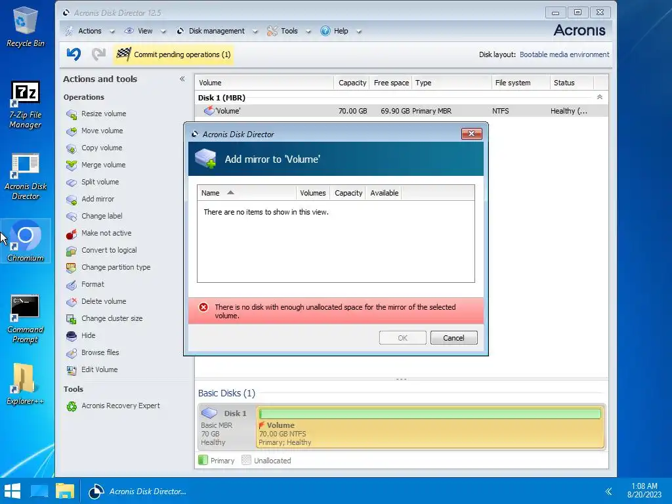Select the Volume partition bar in Disk 1
This screenshot has height=504, width=672.
tap(430, 427)
